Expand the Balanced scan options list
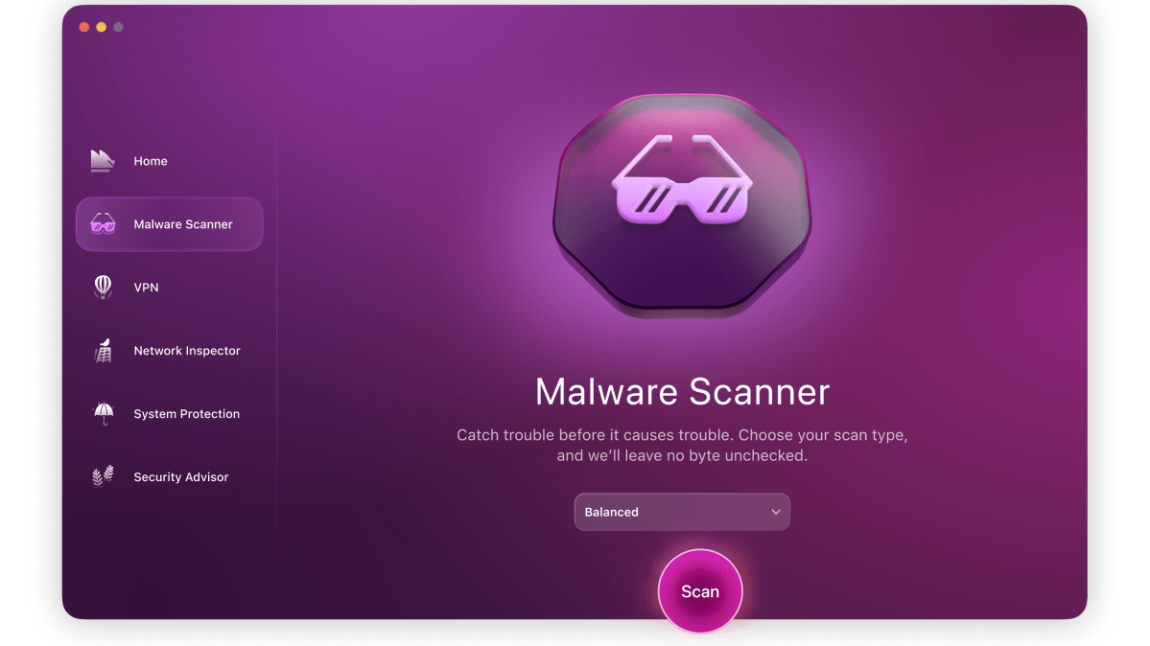Viewport: 1150px width, 646px height. pyautogui.click(x=682, y=512)
